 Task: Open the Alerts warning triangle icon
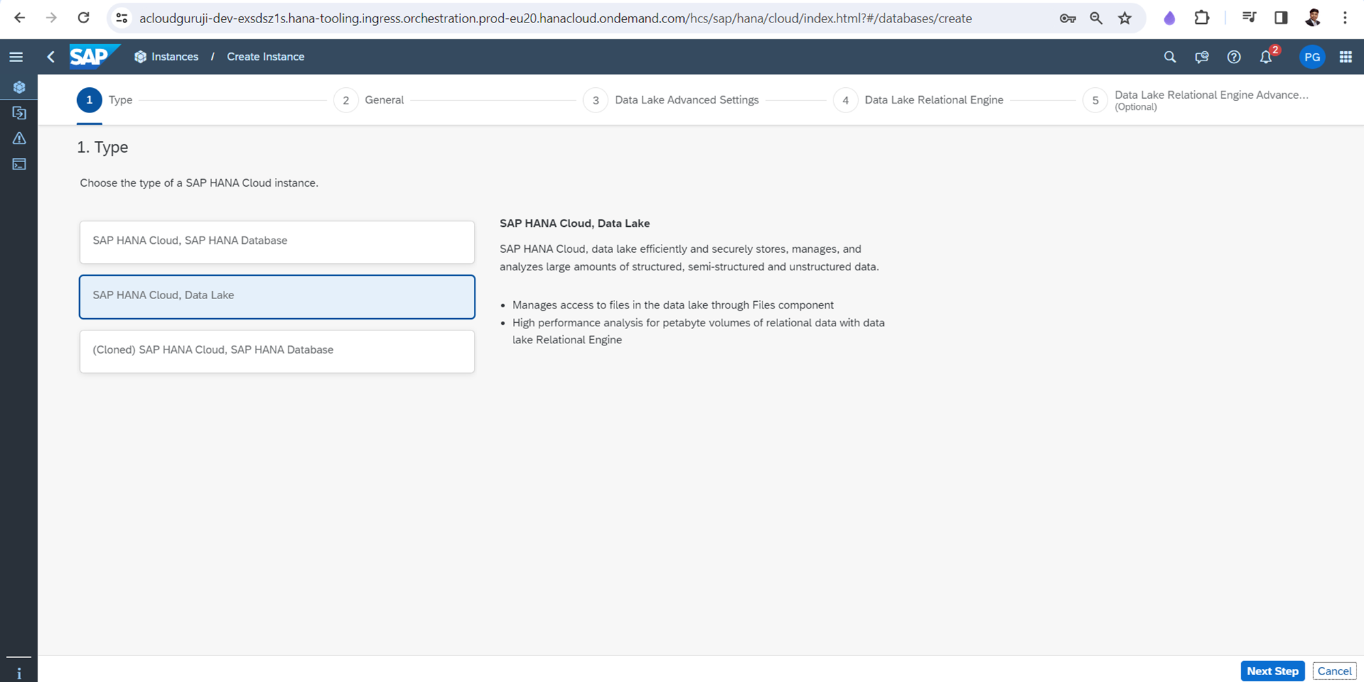pyautogui.click(x=19, y=138)
